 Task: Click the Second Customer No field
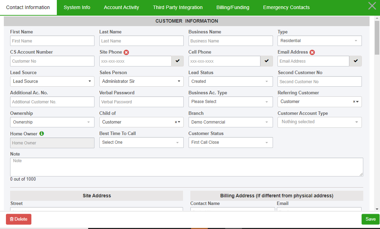pyautogui.click(x=320, y=81)
